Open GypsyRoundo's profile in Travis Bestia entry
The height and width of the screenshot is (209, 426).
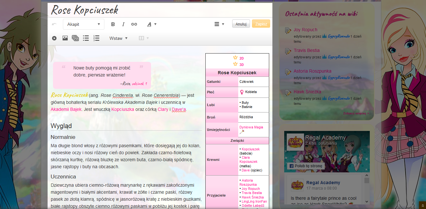[x=339, y=57]
